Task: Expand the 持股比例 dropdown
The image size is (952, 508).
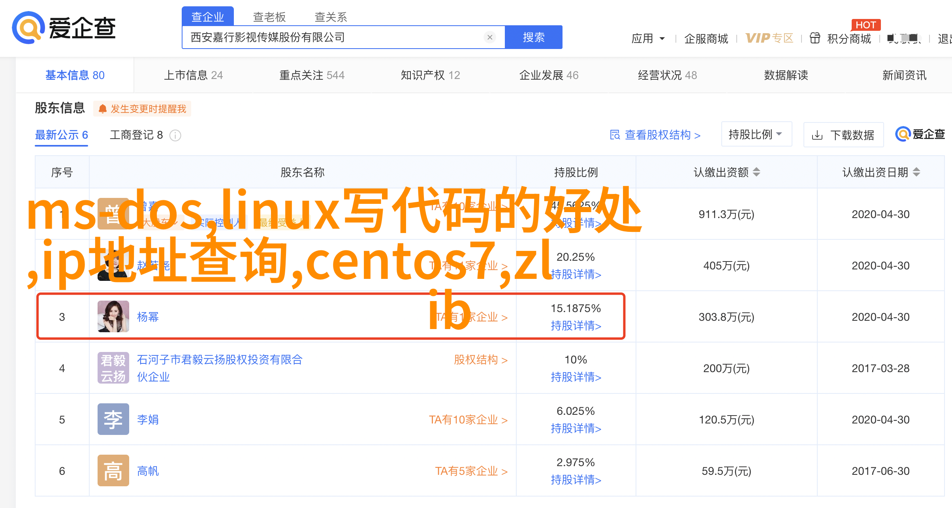Action: pyautogui.click(x=756, y=134)
